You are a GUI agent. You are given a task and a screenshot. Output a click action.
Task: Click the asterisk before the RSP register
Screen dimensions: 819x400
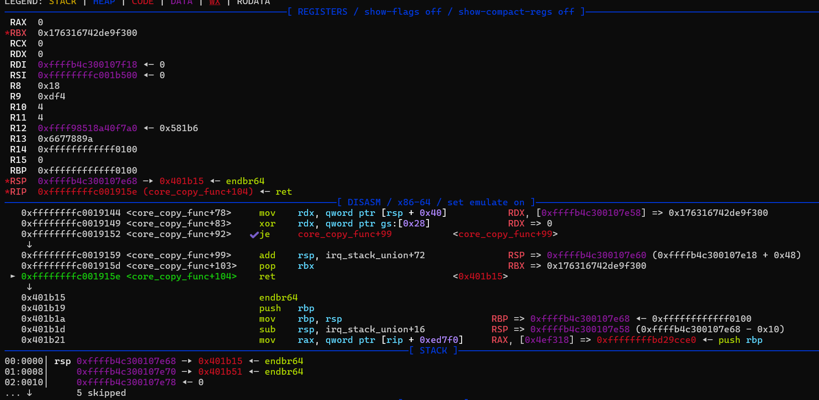coord(7,182)
